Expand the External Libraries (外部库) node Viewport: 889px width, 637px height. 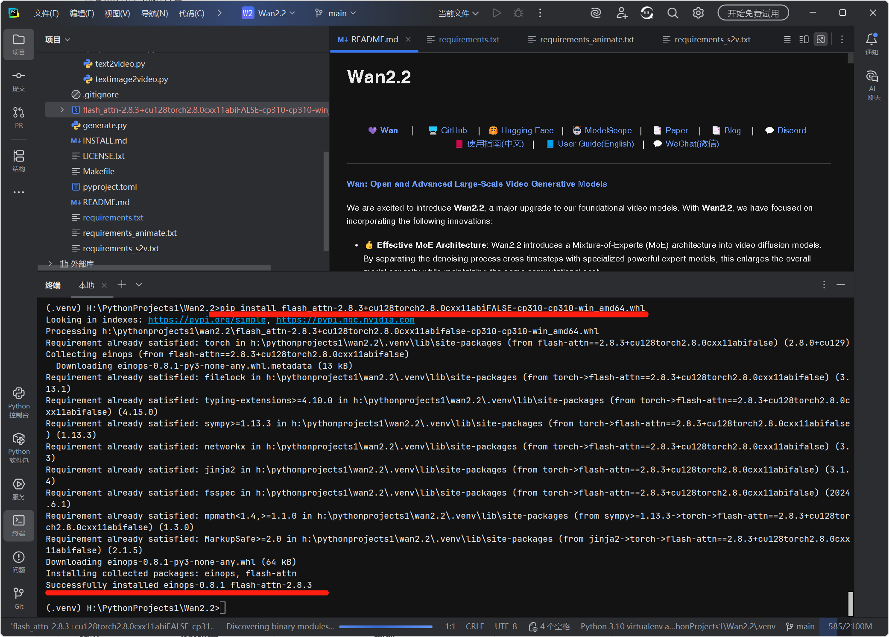click(50, 264)
